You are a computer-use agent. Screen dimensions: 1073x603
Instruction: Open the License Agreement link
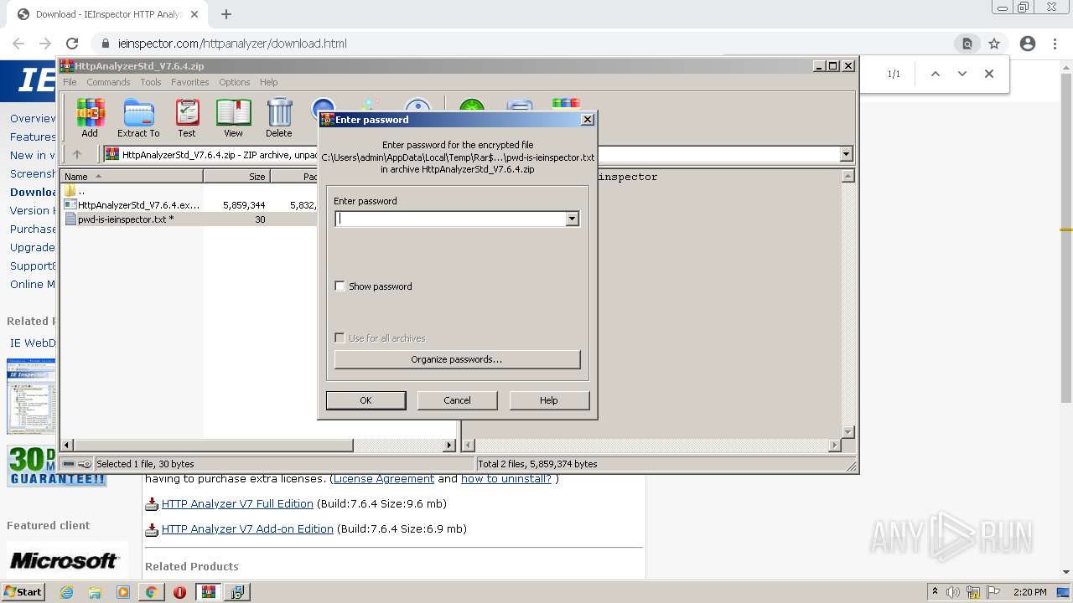[384, 479]
